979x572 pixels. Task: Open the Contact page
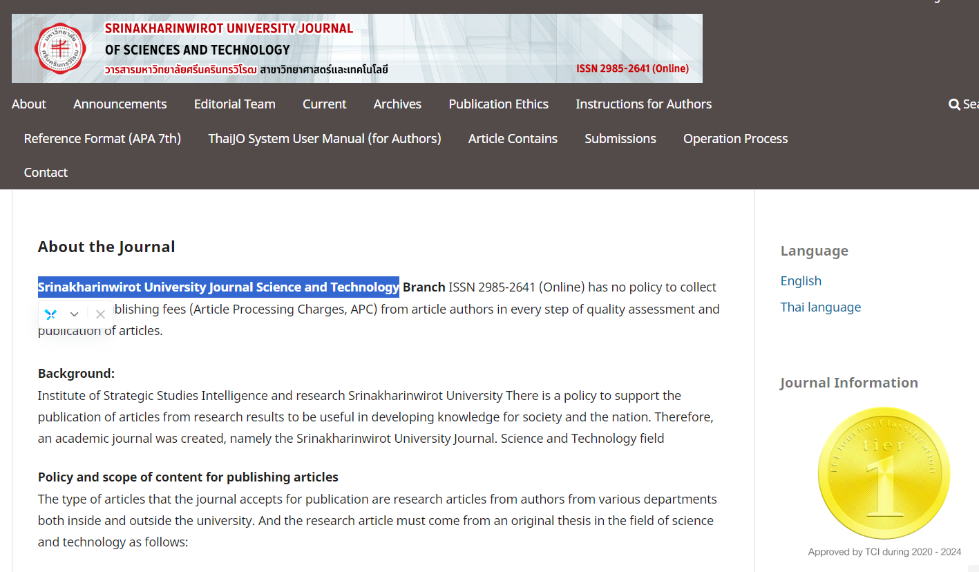(x=46, y=172)
